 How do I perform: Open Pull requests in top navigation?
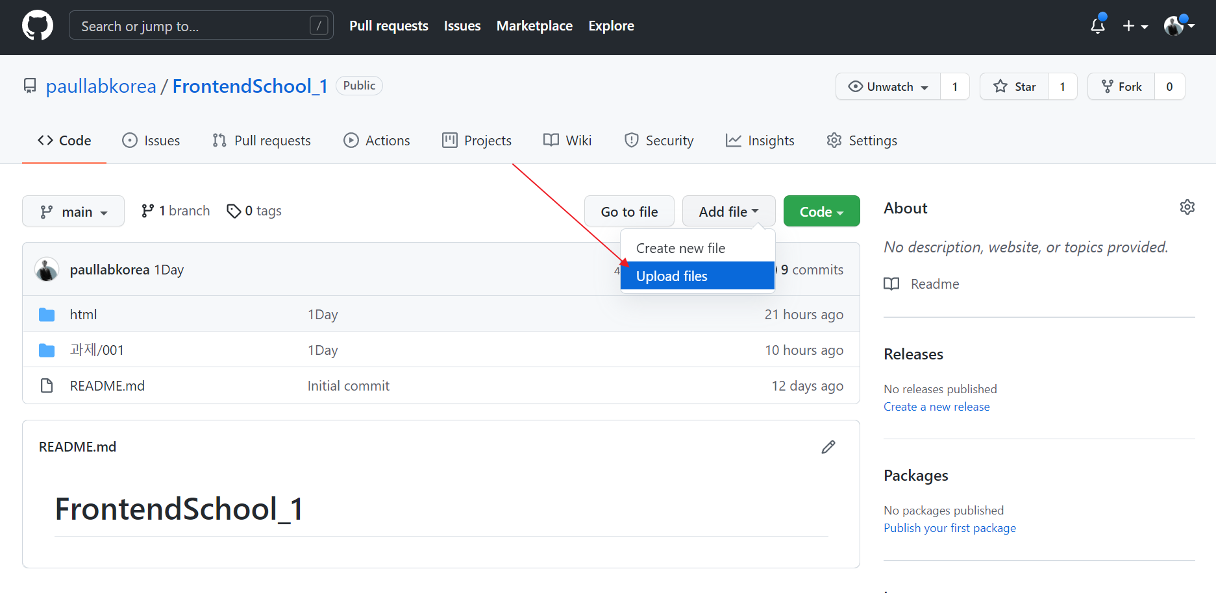[x=388, y=26]
